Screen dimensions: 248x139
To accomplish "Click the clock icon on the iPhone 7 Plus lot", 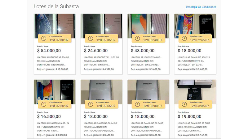I will pyautogui.click(x=91, y=38).
